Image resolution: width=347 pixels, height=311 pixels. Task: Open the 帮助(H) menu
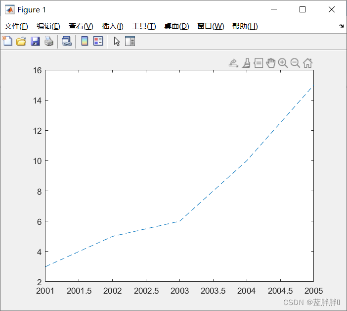point(245,26)
